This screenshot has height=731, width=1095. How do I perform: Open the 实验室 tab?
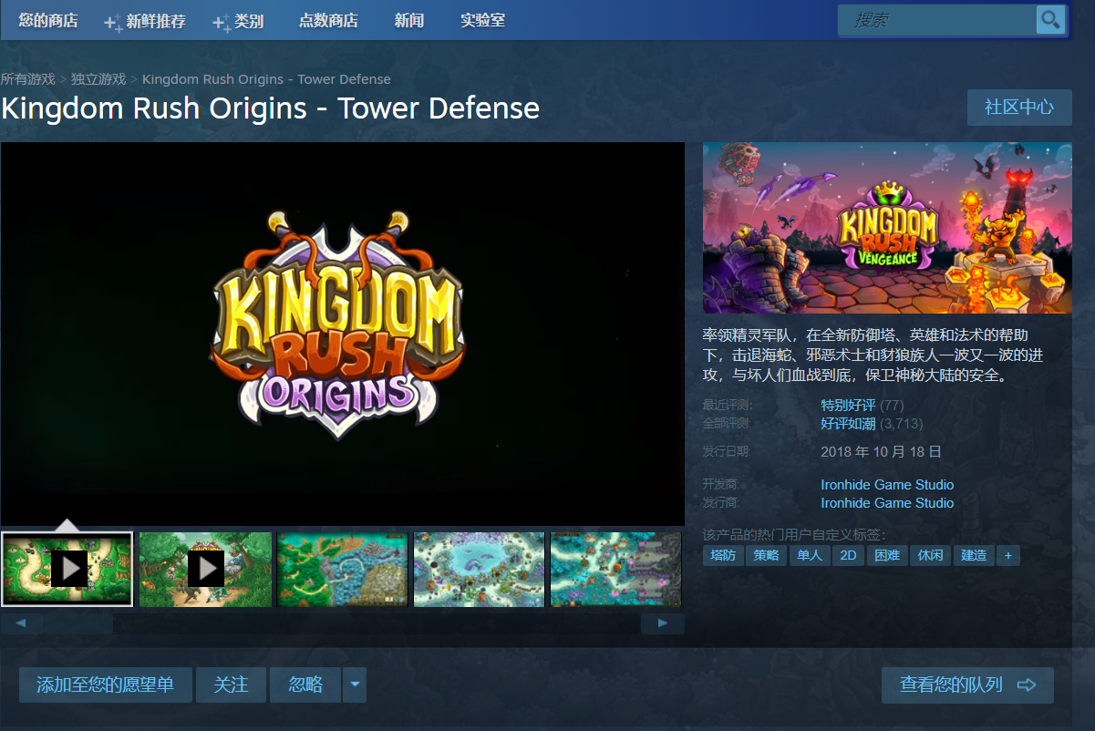[x=482, y=20]
